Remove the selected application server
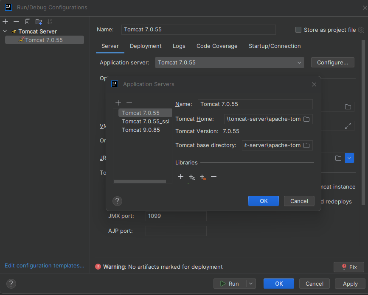Image resolution: width=368 pixels, height=295 pixels. pyautogui.click(x=129, y=103)
